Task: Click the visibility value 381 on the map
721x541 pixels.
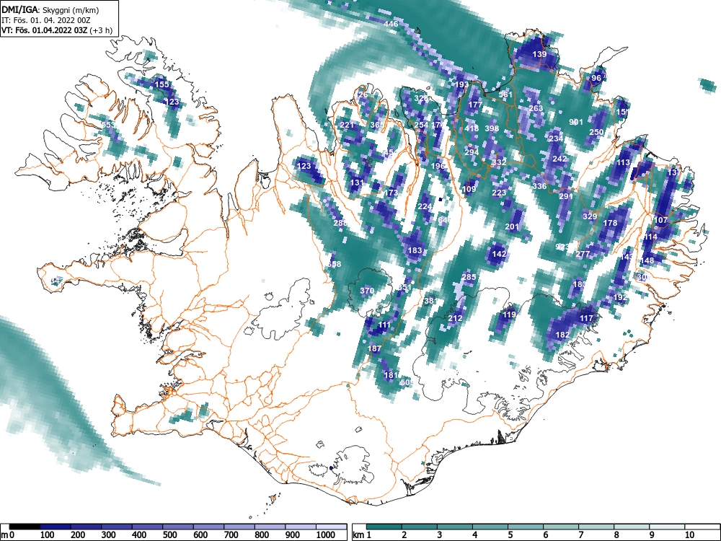Action: pos(431,301)
